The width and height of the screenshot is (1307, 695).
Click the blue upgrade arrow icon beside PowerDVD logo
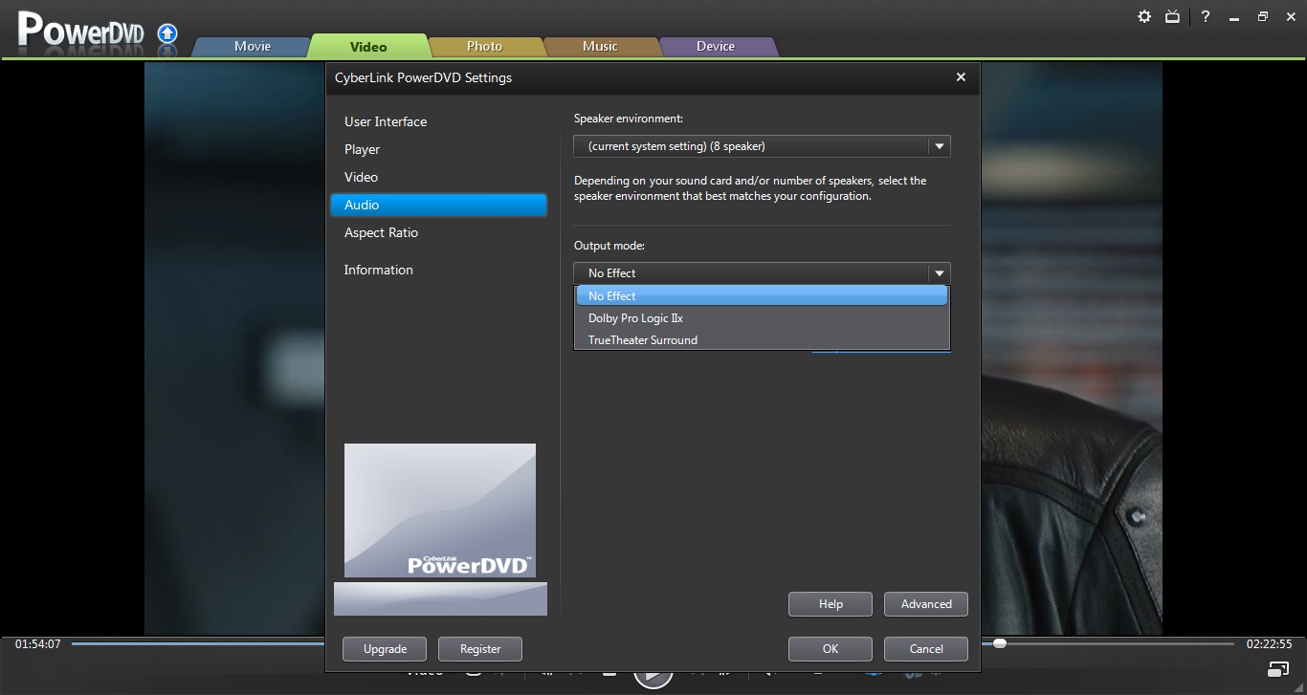(x=167, y=33)
